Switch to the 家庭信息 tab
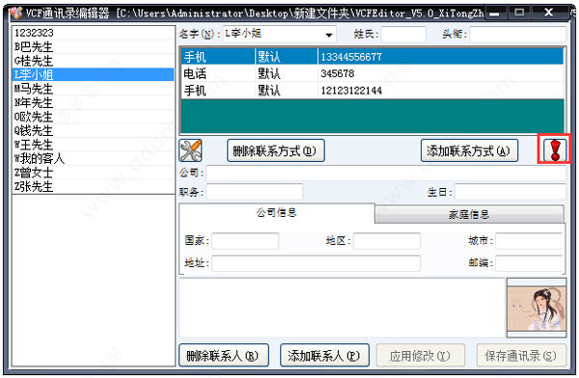This screenshot has width=579, height=378. click(469, 214)
